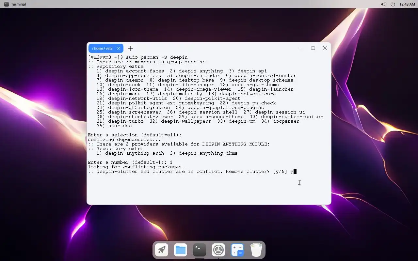Click 'Enter a selection (default=all):' line
418x261 pixels.
[x=135, y=135]
